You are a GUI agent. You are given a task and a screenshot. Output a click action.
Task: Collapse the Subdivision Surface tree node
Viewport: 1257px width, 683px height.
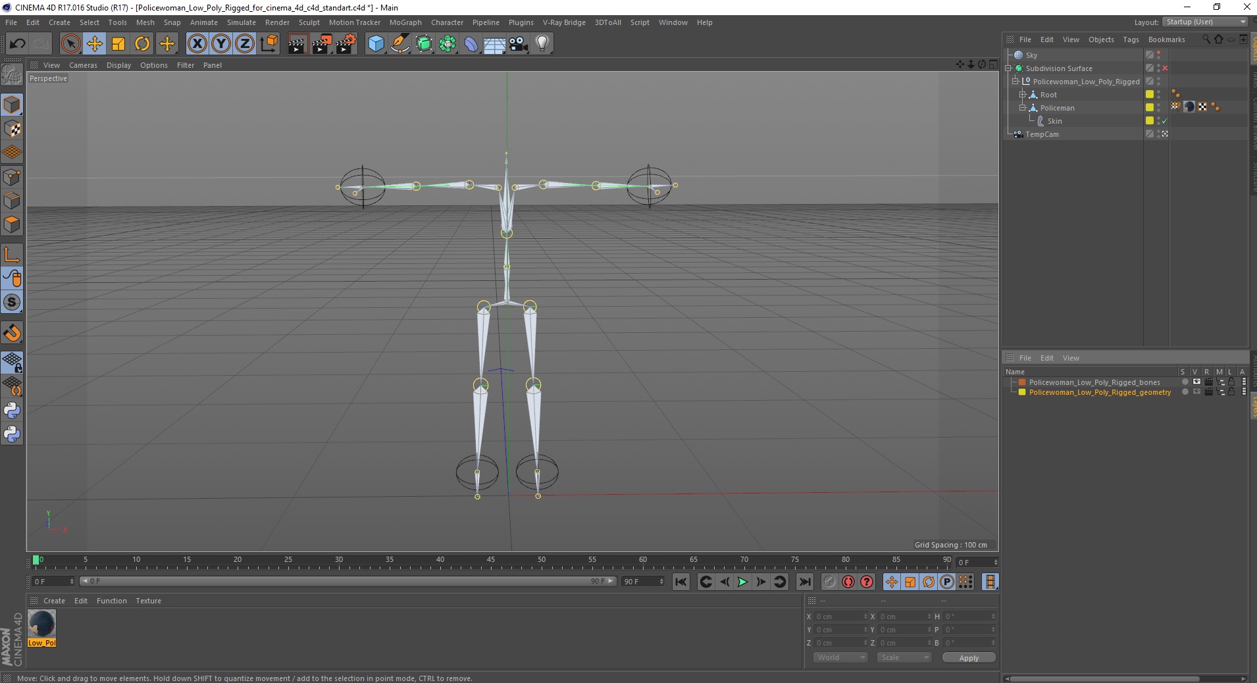1008,68
